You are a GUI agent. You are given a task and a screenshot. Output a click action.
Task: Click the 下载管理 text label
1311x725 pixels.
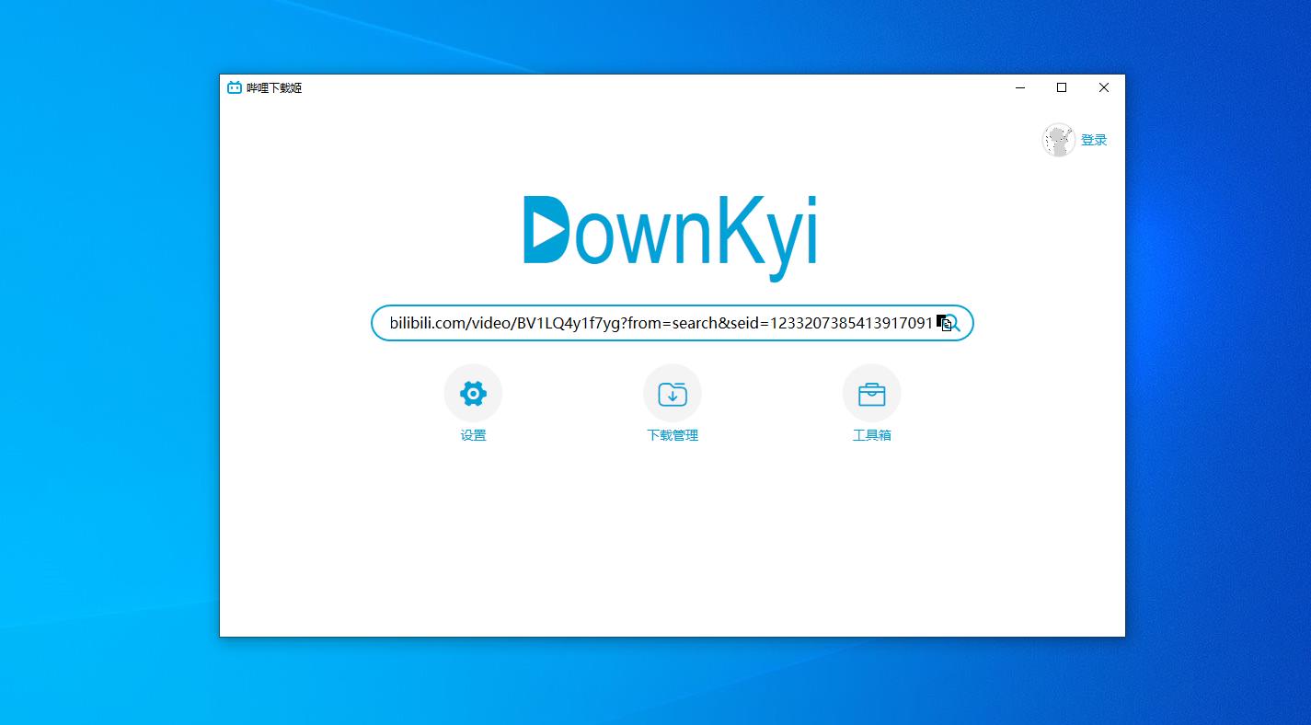click(x=673, y=435)
